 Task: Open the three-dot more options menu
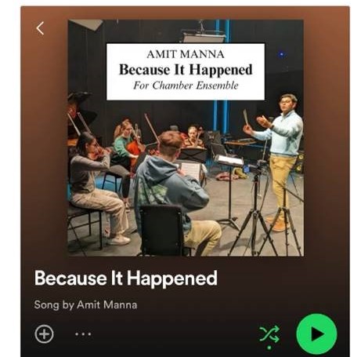coord(83,334)
